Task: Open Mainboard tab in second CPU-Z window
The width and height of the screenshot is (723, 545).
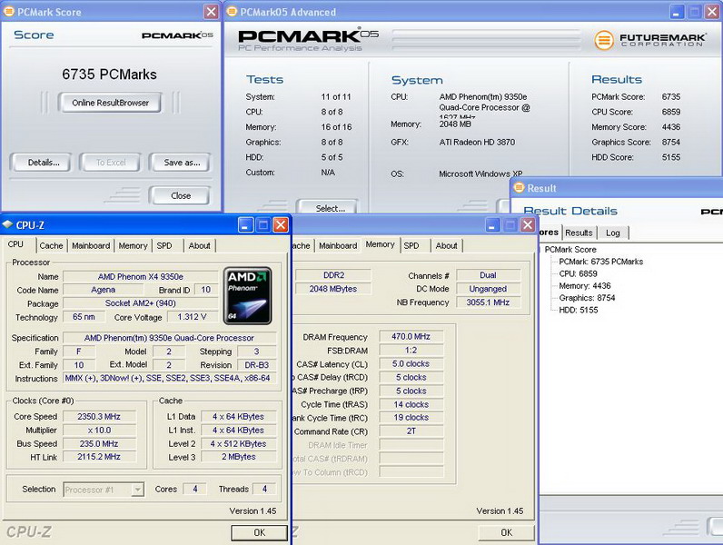Action: tap(338, 246)
